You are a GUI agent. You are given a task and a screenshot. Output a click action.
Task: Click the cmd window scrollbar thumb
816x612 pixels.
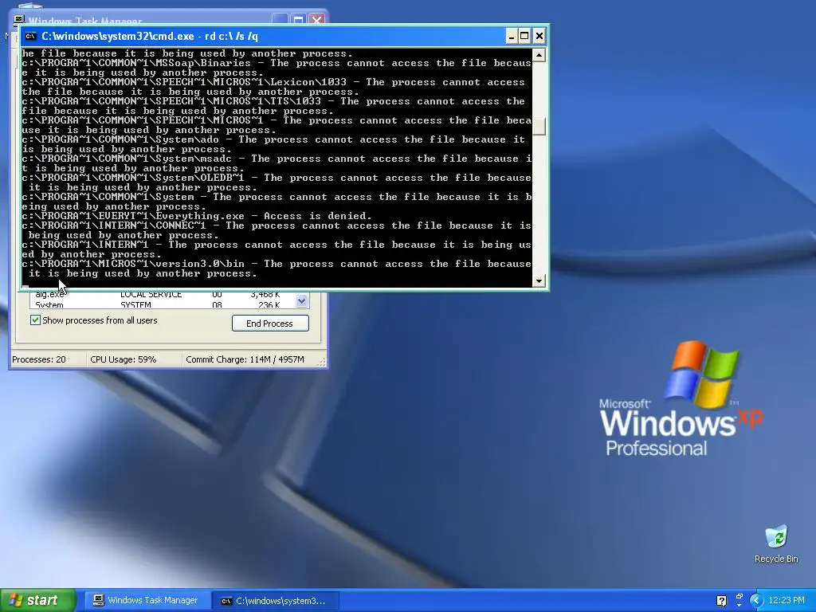point(539,127)
